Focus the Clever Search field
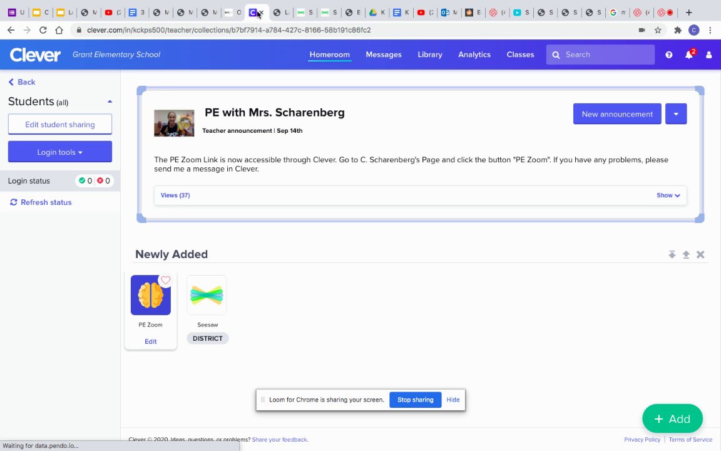721x451 pixels. tap(600, 54)
